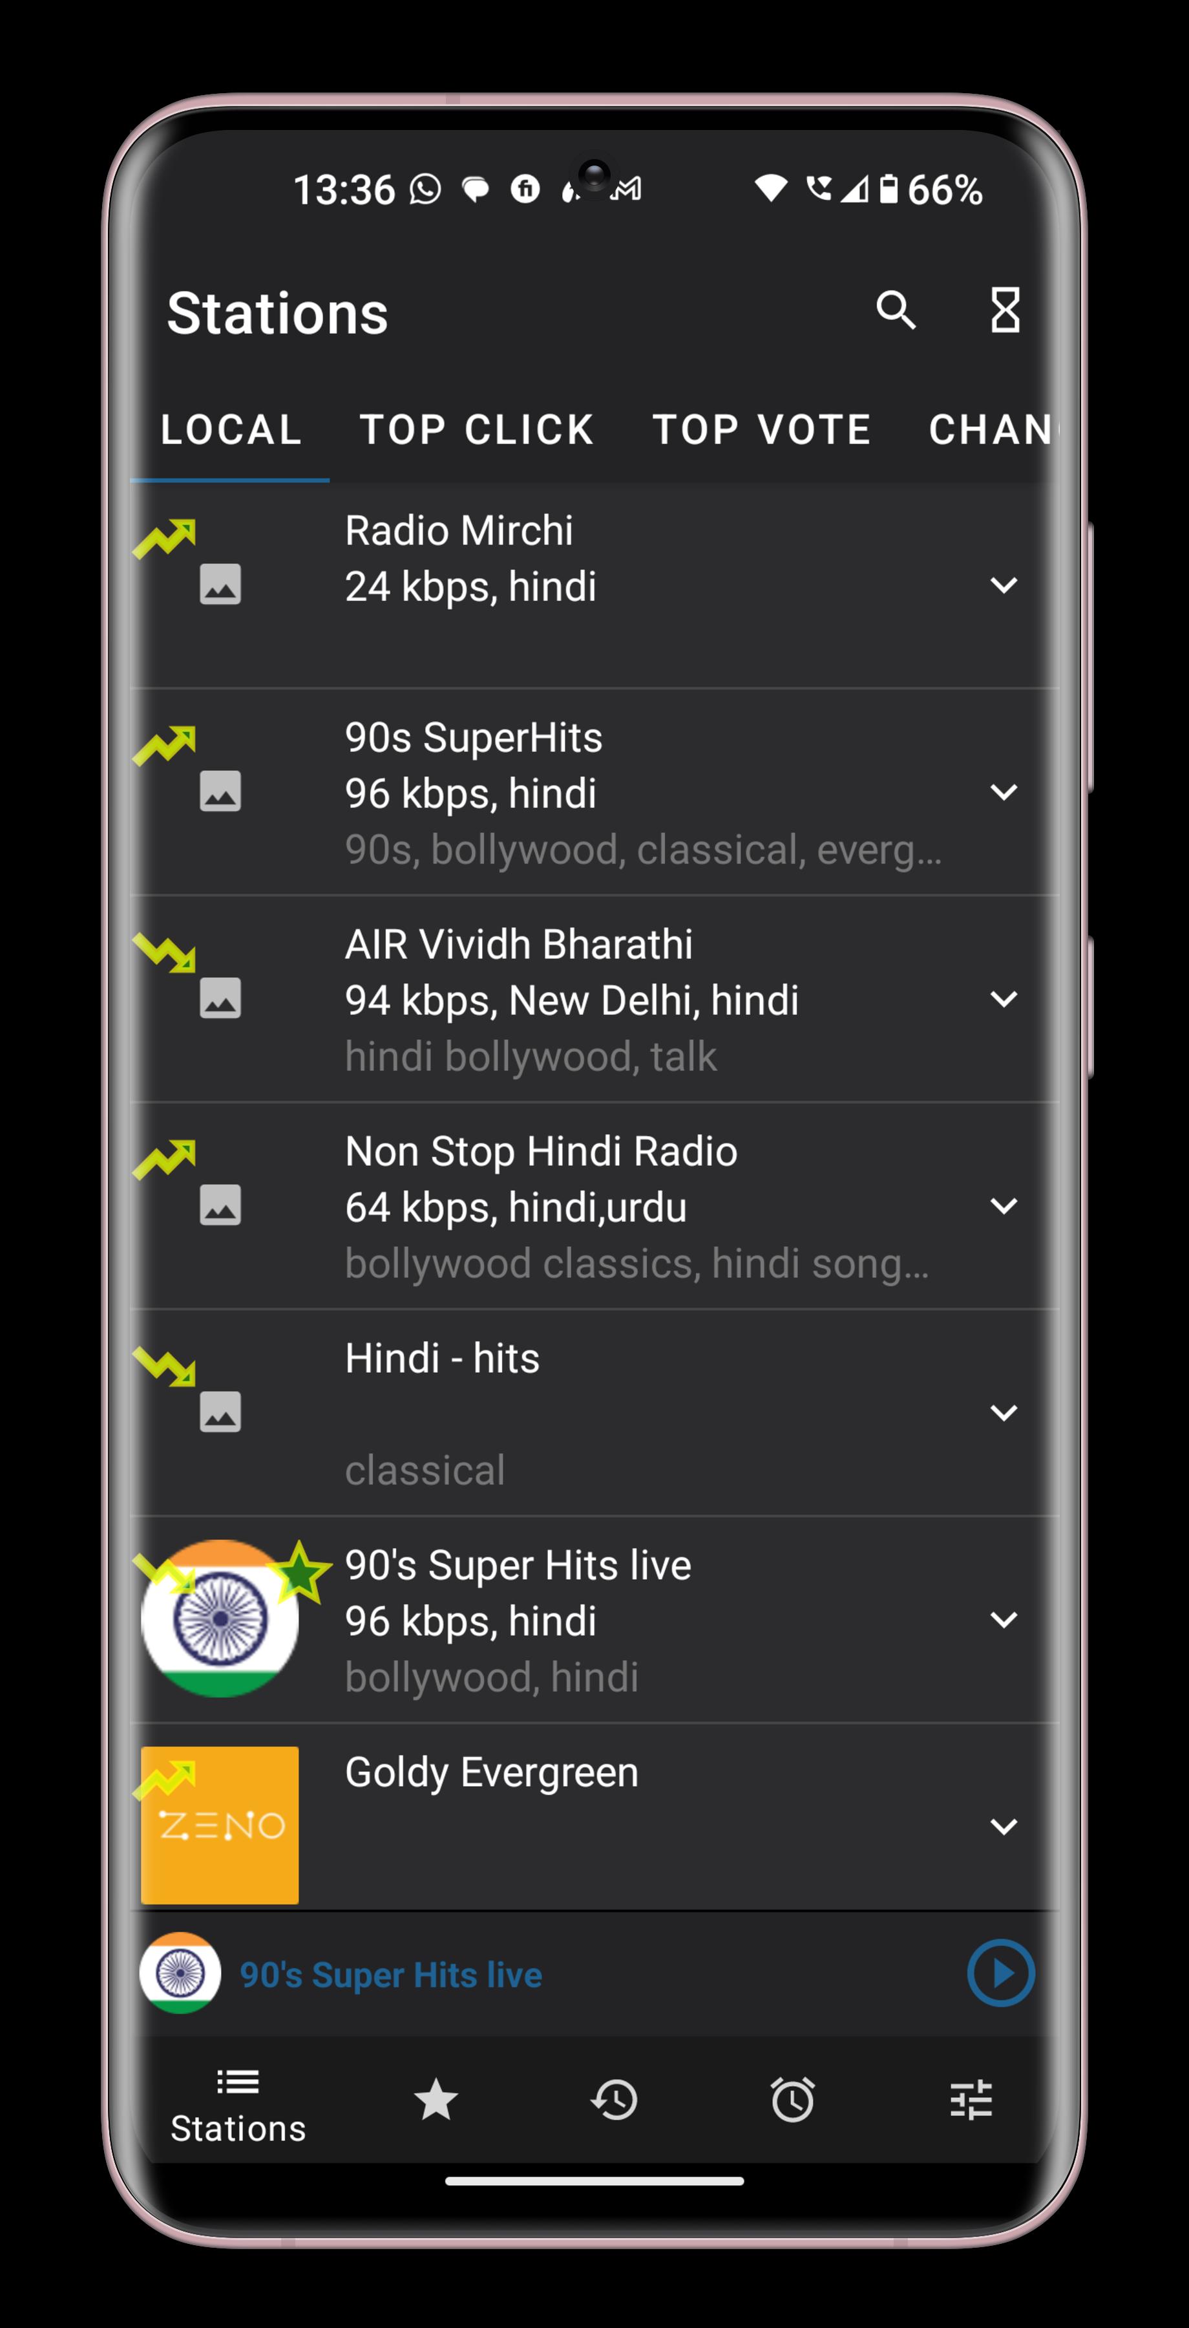Tap the WhatsApp notification icon in status bar
The width and height of the screenshot is (1189, 2328).
click(x=425, y=189)
